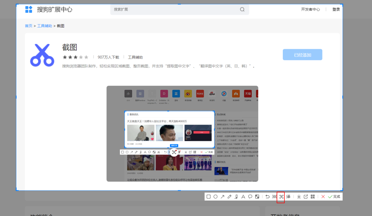Focus the 搜索扩展 search field

click(179, 10)
